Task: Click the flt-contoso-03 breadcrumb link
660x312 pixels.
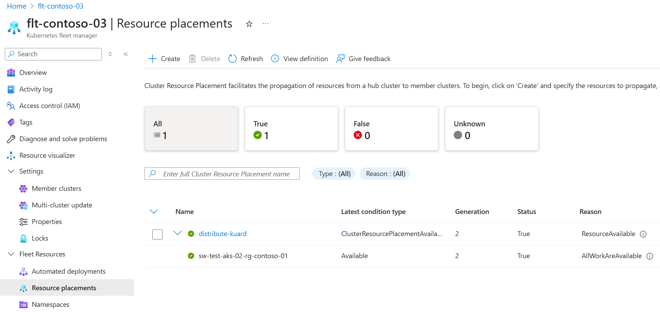Action: pos(60,6)
